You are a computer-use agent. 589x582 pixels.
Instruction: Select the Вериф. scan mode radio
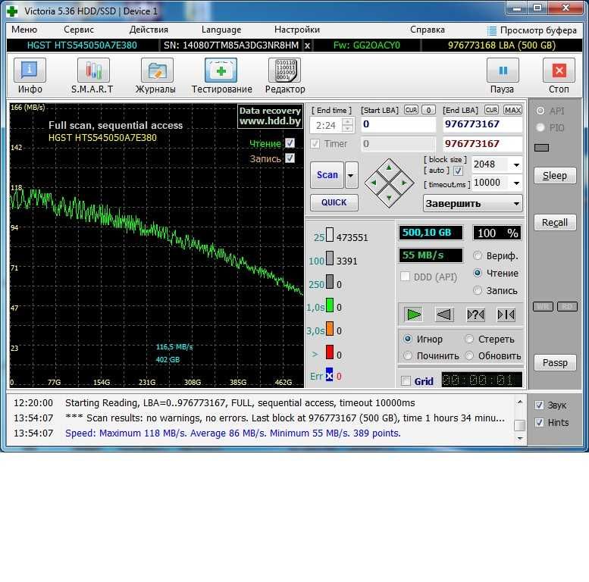[x=478, y=255]
